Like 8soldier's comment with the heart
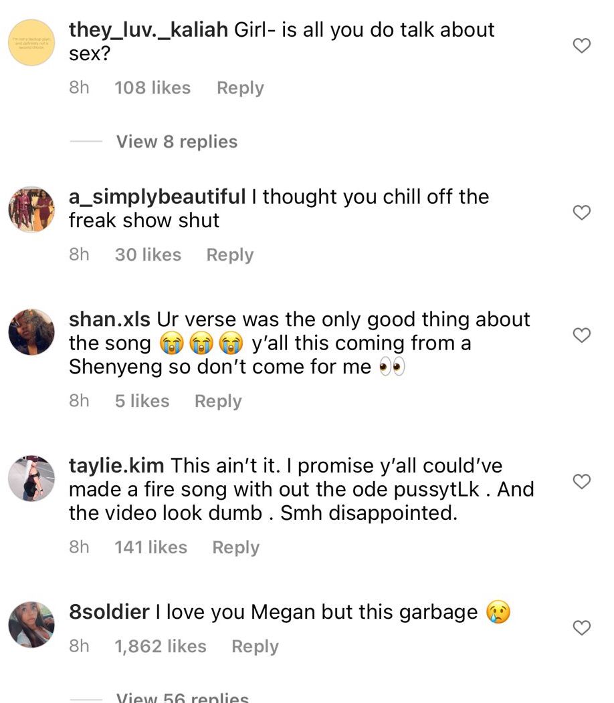Screen dimensions: 614x703 583,627
